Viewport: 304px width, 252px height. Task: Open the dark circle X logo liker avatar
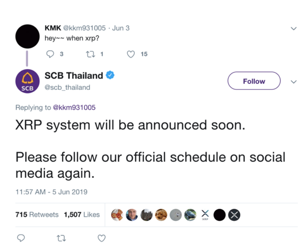click(x=234, y=215)
